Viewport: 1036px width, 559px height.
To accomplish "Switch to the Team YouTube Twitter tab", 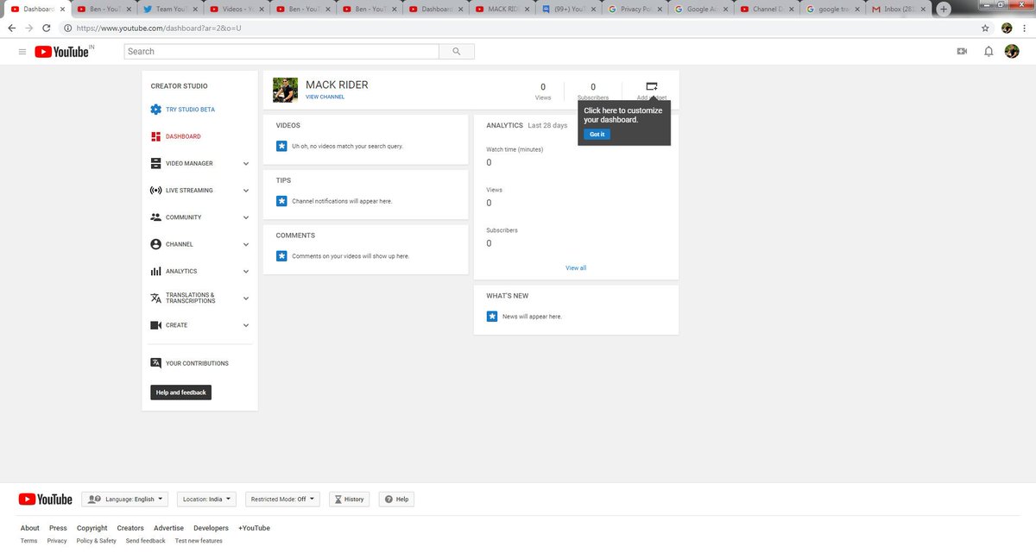I will pos(170,9).
